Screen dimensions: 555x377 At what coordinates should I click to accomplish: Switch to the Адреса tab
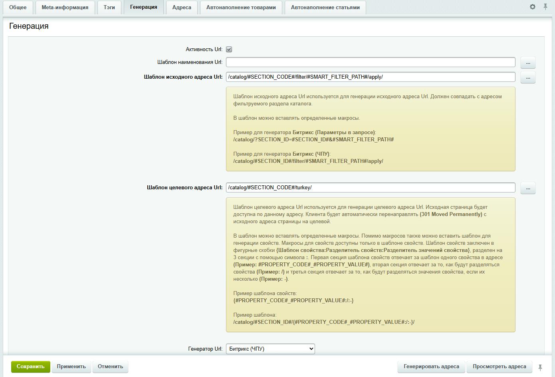click(182, 7)
